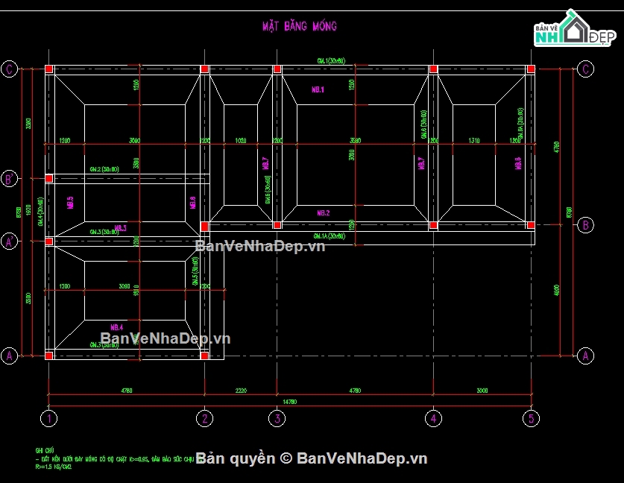This screenshot has width=624, height=483.
Task: Click the MB.2 footing label
Action: pos(324,213)
